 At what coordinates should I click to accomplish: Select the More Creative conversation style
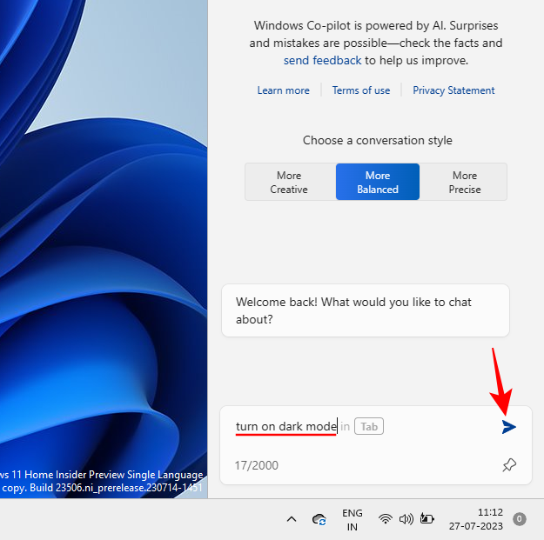tap(289, 182)
